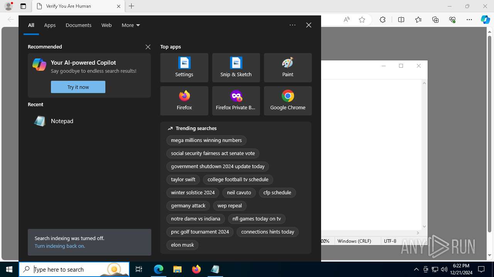
Task: Open volume control in tray
Action: (x=444, y=269)
